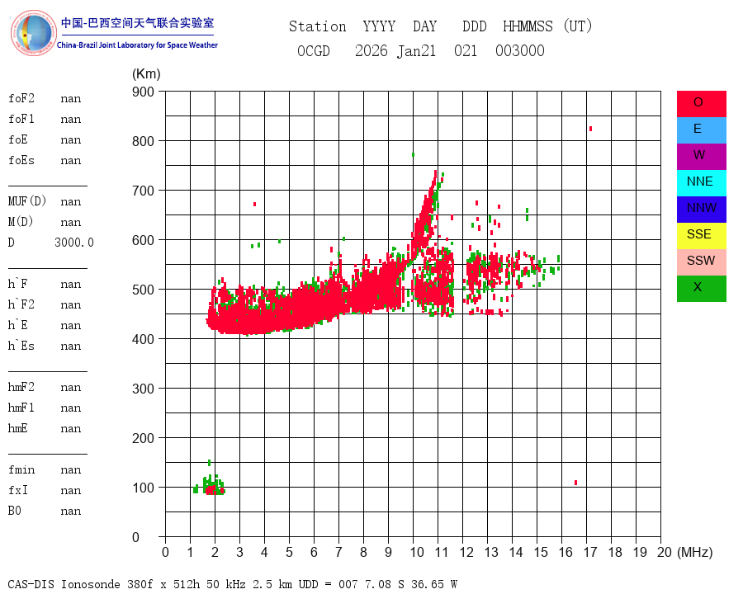Viewport: 743px width, 594px height.
Task: Click the date value Jan21
Action: coord(417,51)
